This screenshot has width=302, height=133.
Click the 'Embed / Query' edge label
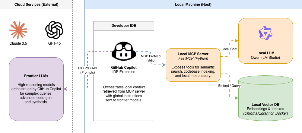pos(229,86)
